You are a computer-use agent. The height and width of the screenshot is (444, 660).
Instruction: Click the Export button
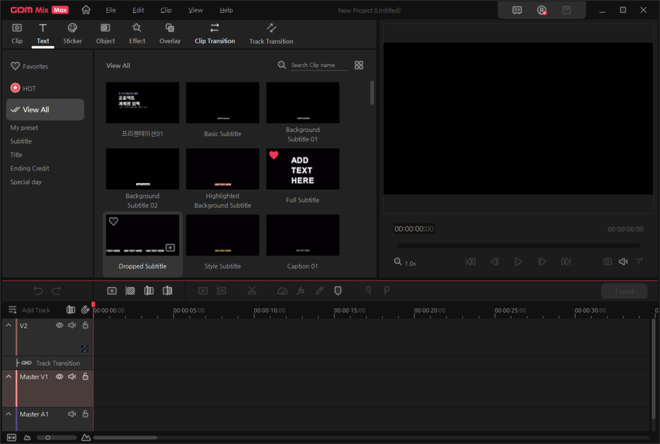point(625,291)
